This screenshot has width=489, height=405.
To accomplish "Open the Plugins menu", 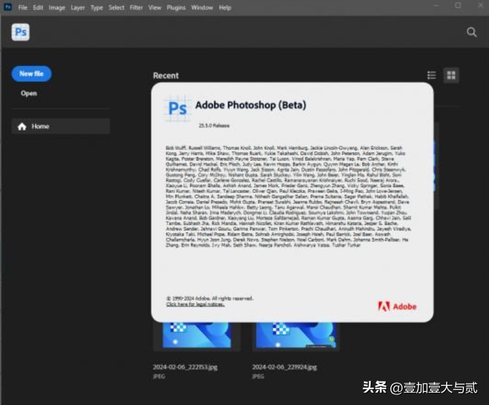I will tap(176, 7).
